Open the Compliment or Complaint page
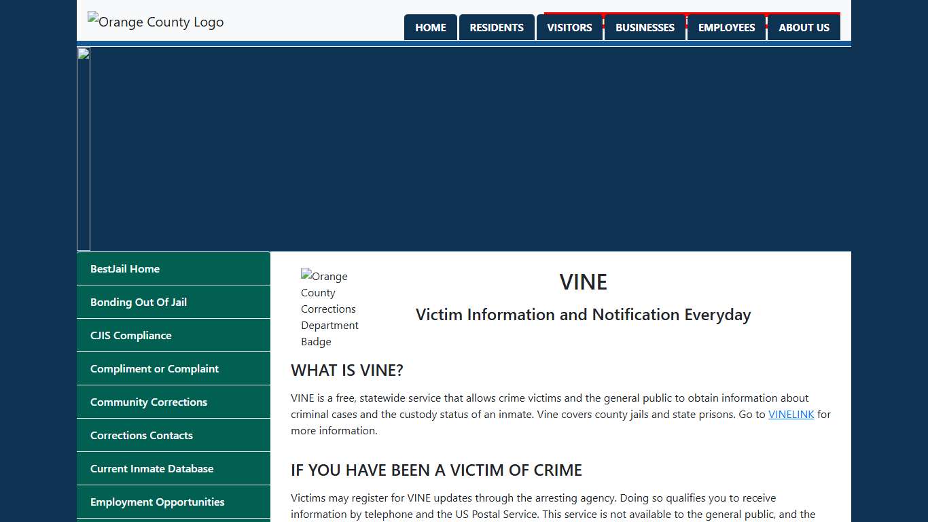 154,368
